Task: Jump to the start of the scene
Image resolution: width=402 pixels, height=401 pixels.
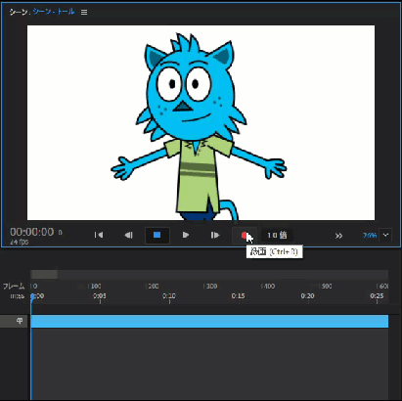Action: tap(99, 235)
